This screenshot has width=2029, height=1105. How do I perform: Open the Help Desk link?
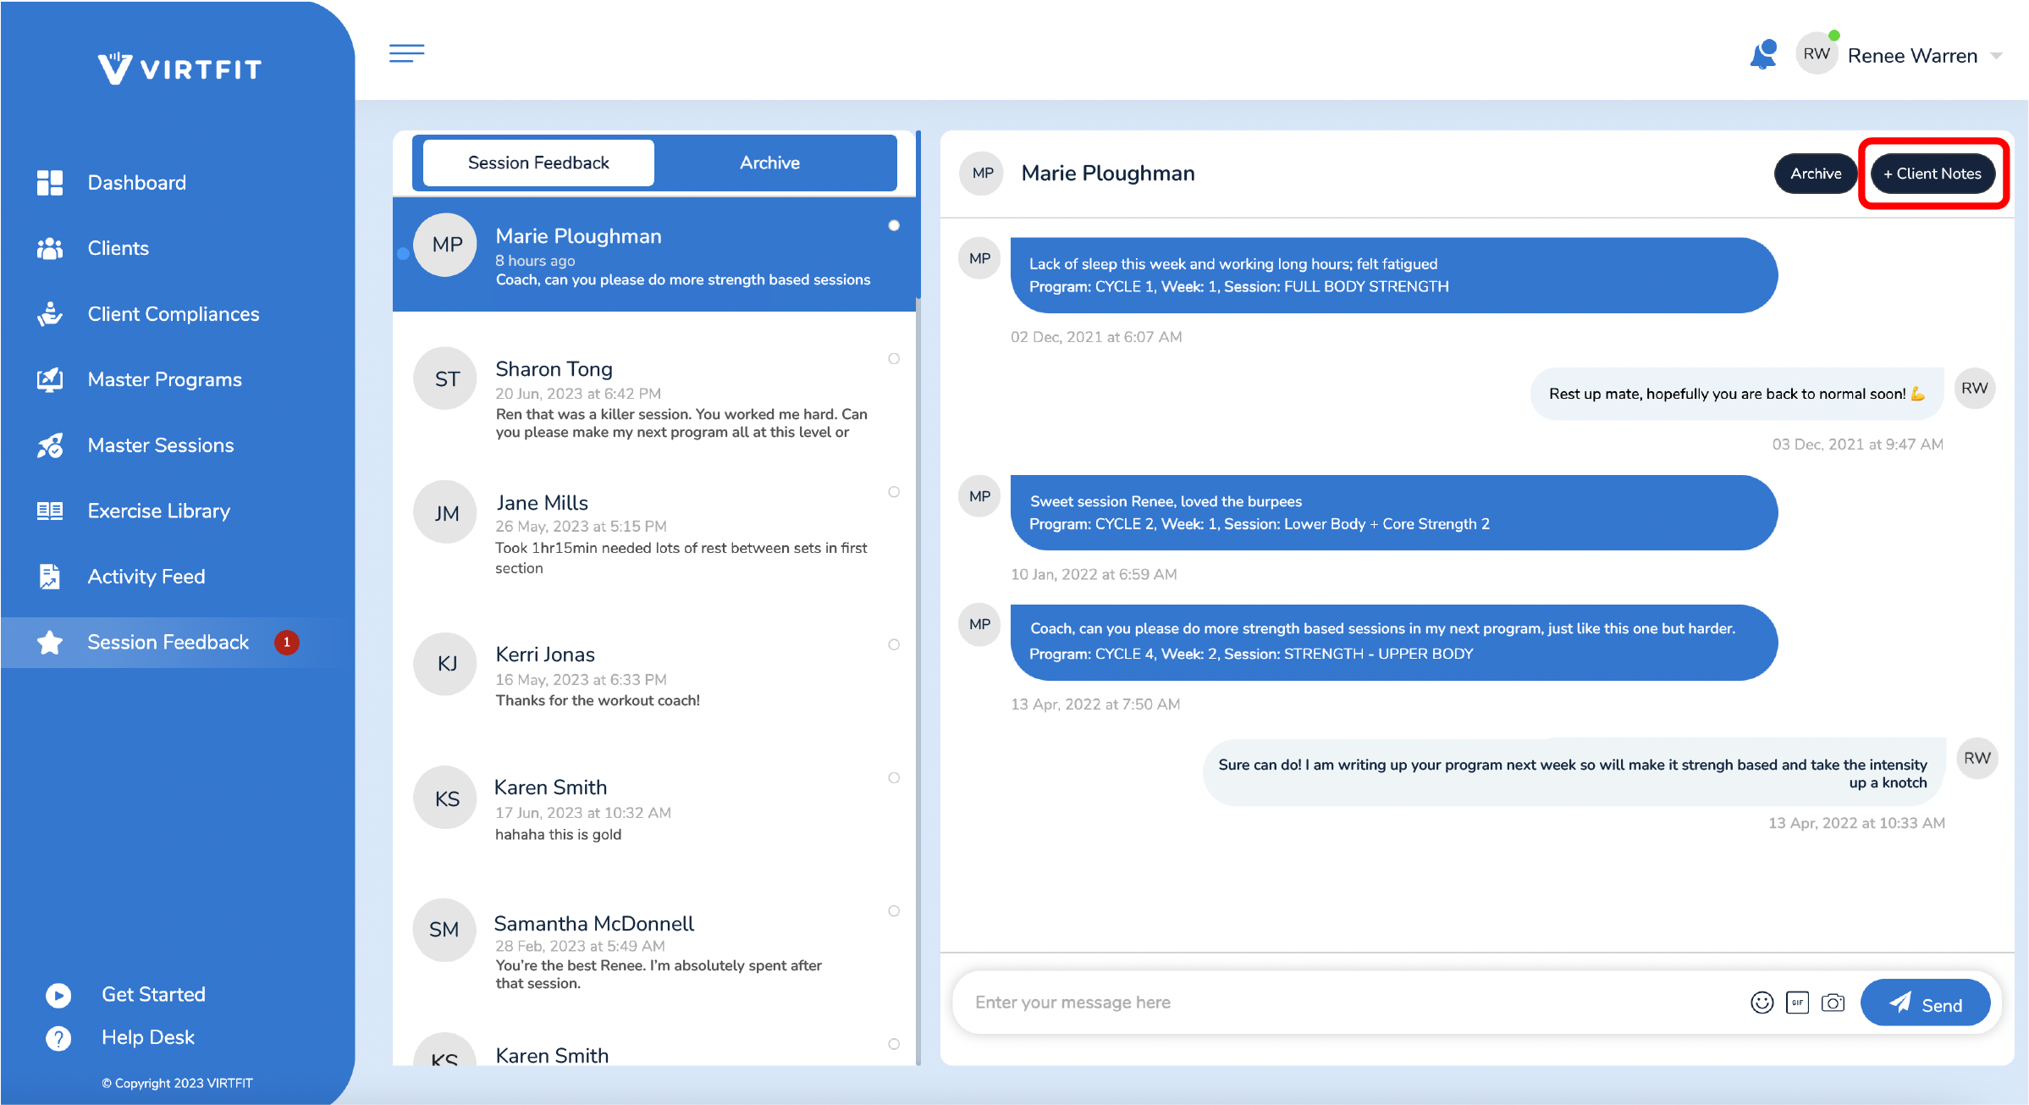coord(148,1038)
